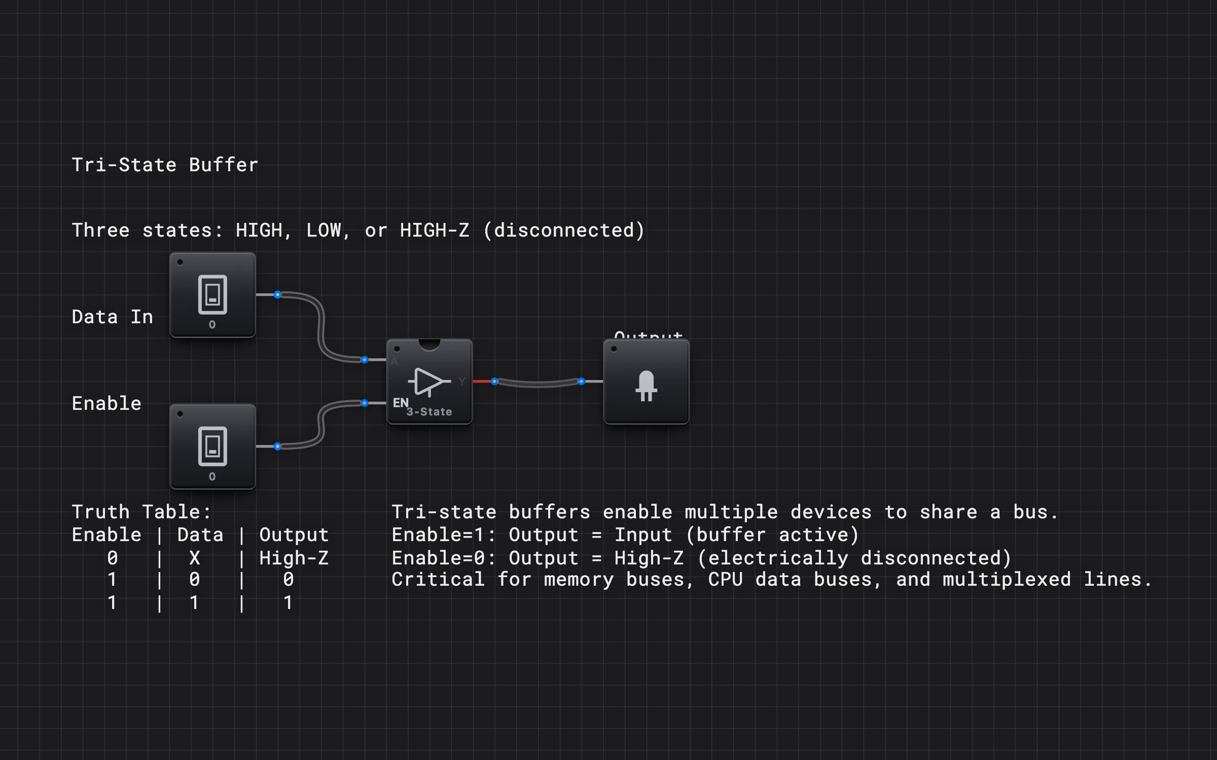
Task: Toggle the Data In switch
Action: (x=212, y=295)
